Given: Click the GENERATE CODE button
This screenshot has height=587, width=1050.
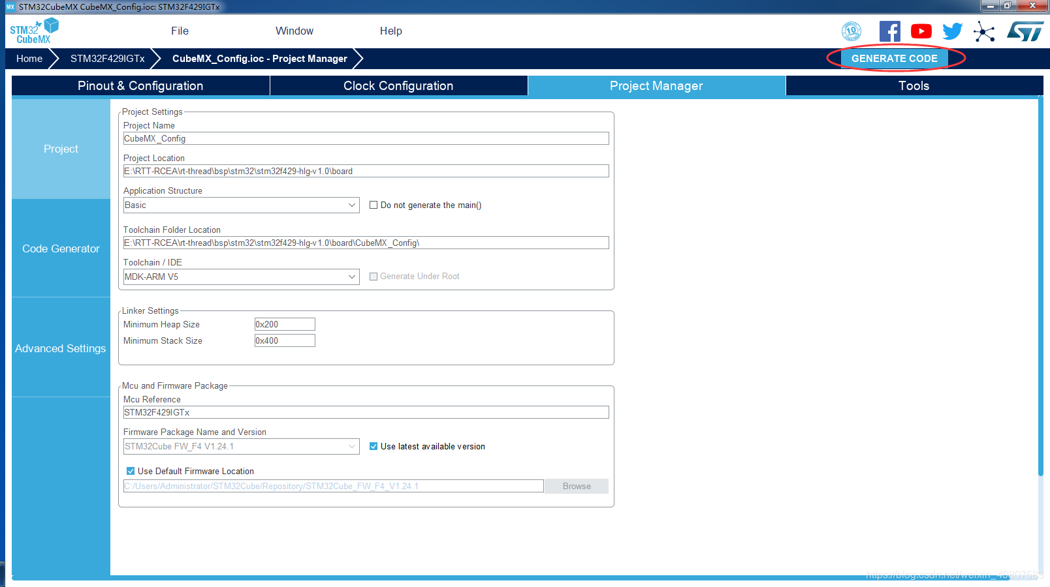Looking at the screenshot, I should (x=895, y=59).
